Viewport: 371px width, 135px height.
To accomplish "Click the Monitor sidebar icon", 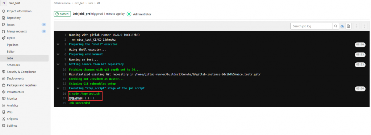I will click(x=4, y=99).
